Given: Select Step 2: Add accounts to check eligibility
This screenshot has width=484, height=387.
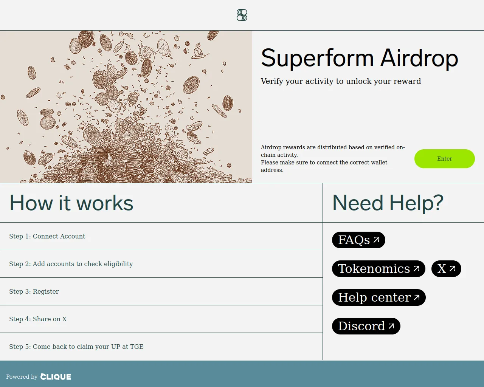Looking at the screenshot, I should coord(161,264).
